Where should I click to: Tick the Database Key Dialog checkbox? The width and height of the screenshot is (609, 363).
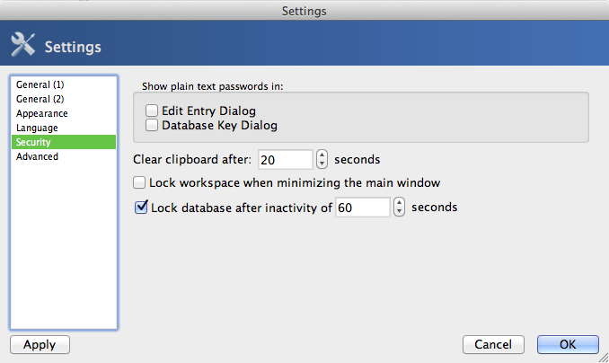[x=152, y=125]
